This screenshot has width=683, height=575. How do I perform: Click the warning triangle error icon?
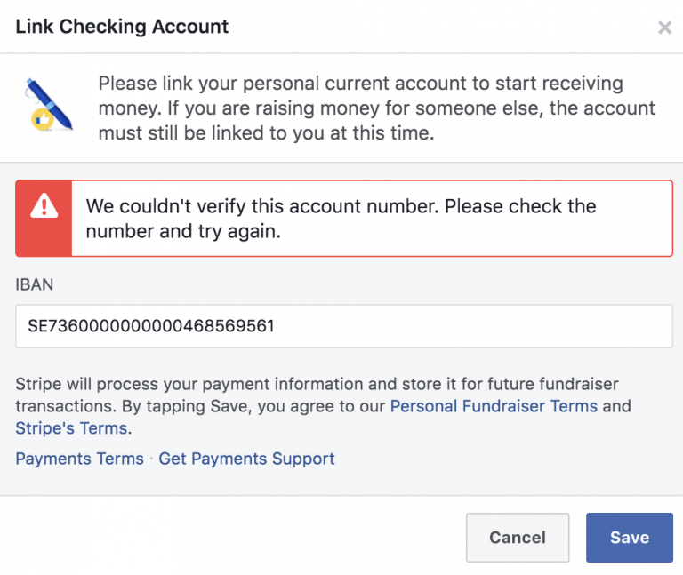pos(44,207)
